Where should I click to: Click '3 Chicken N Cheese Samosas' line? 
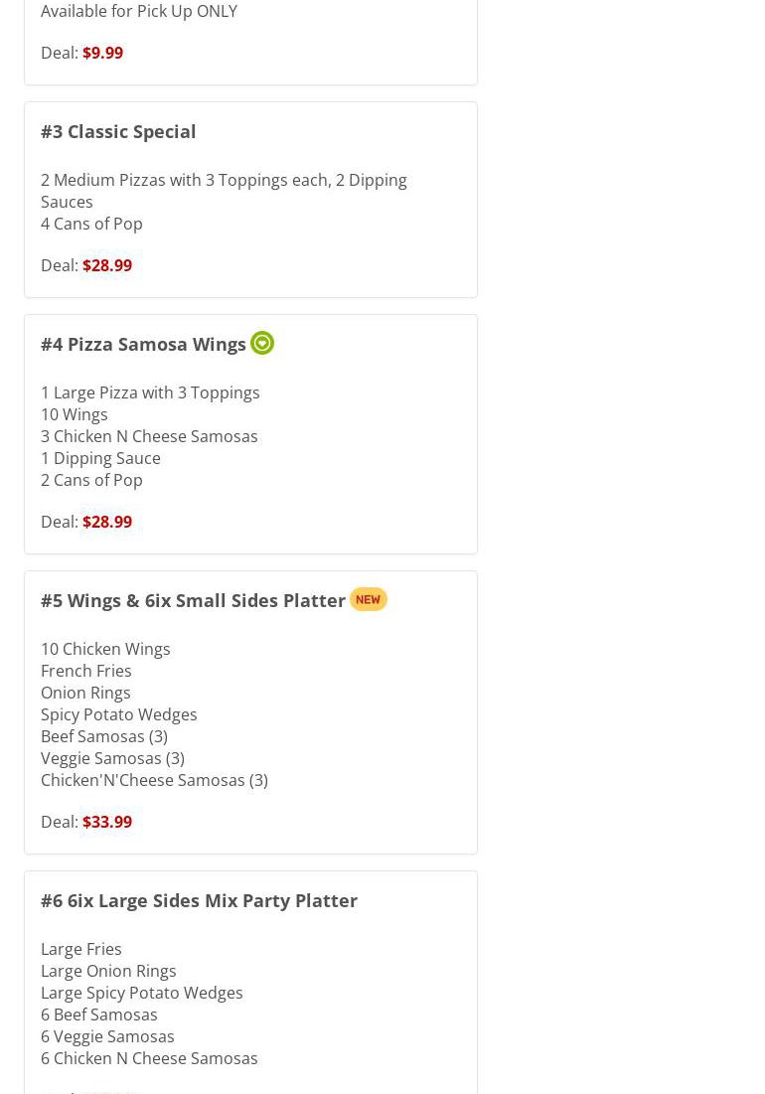pos(149,436)
